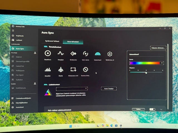This screenshot has width=178, height=133.
Task: Click the rainbow Kuvio gradient bar
Action: click(145, 63)
